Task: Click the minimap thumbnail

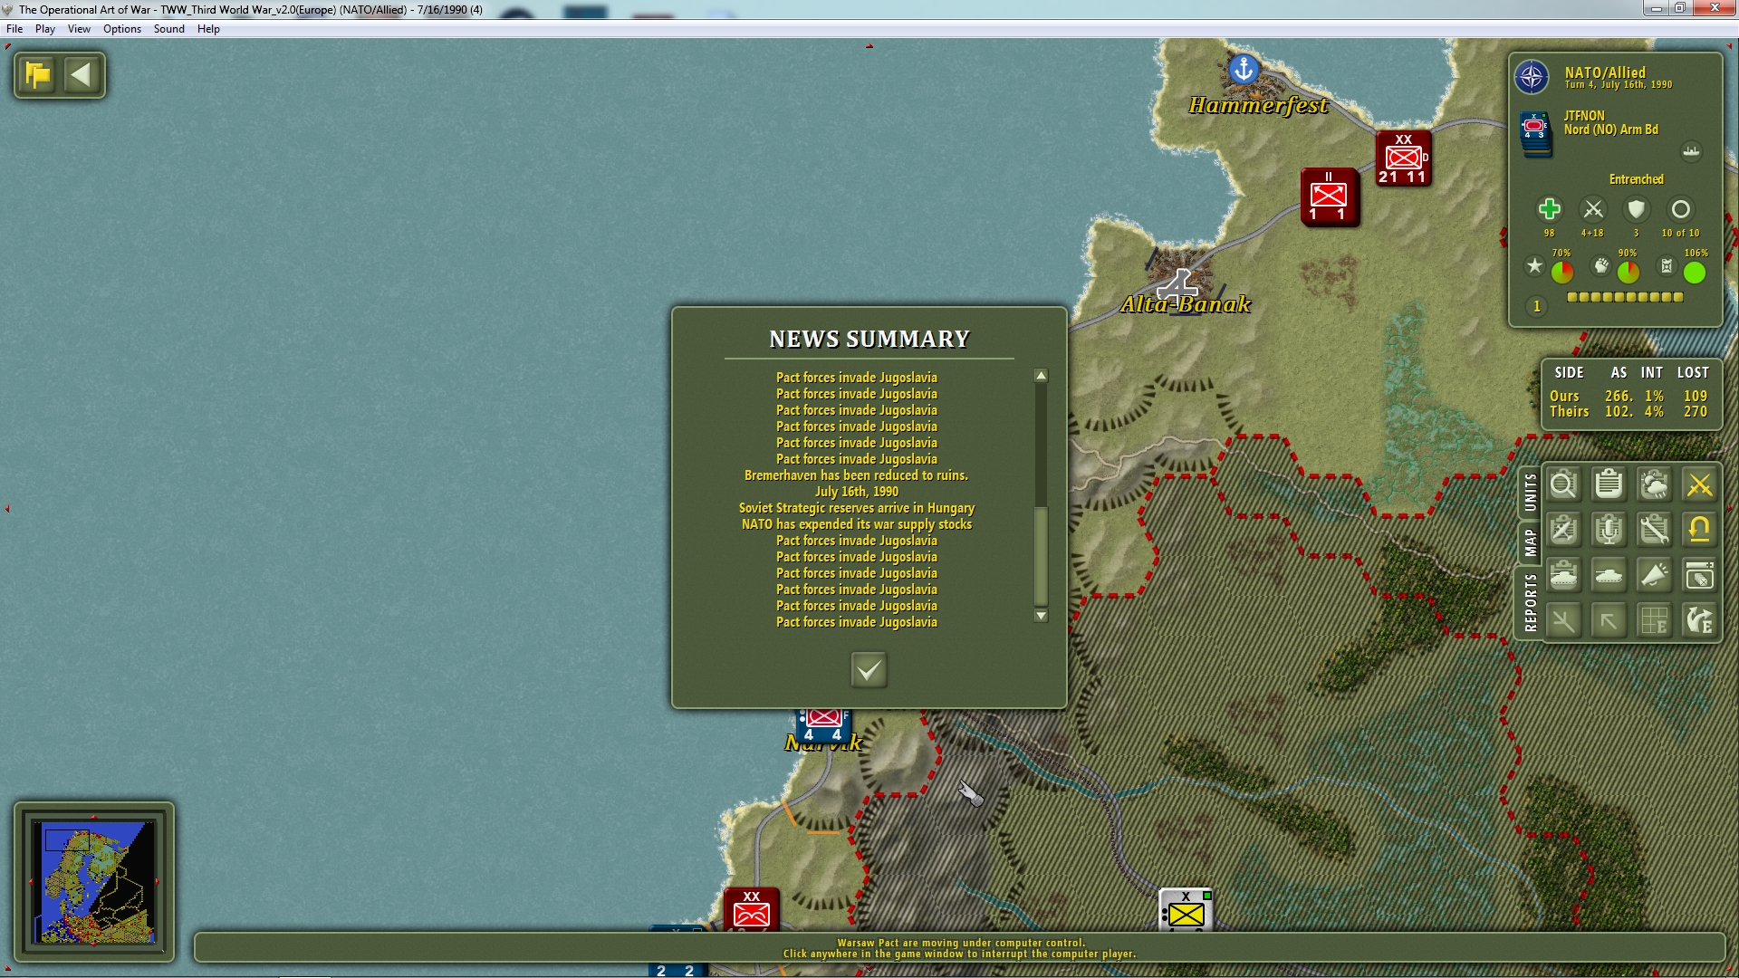Action: click(x=94, y=881)
